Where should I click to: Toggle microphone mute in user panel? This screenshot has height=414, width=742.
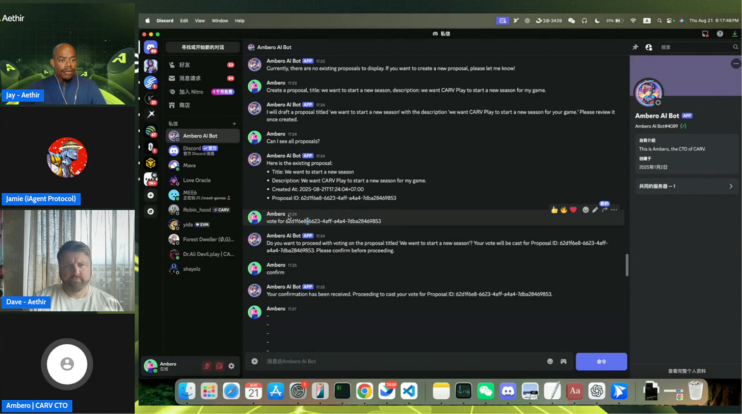207,366
